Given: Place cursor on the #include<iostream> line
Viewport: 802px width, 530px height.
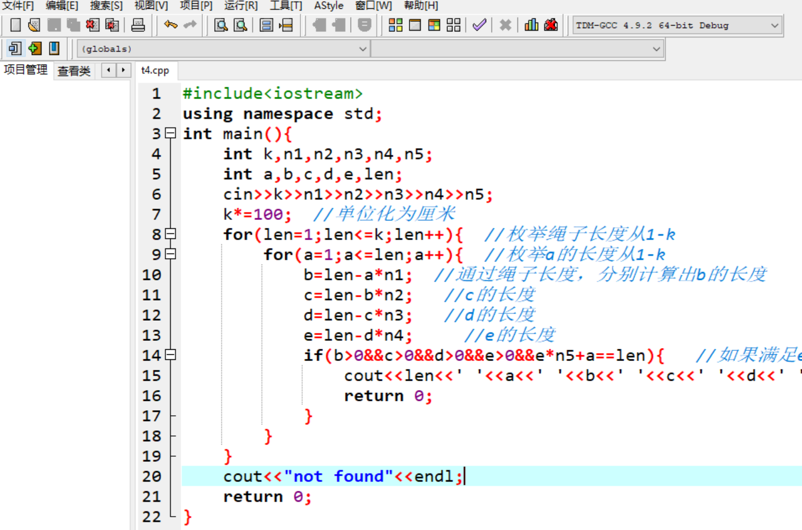Looking at the screenshot, I should 272,93.
